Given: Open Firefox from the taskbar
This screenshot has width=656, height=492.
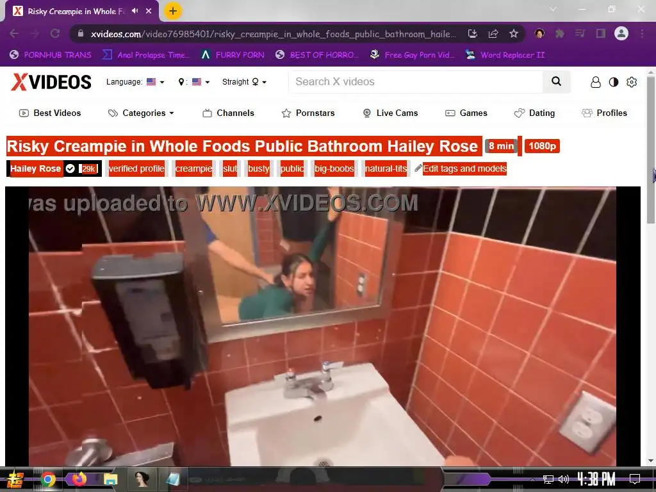Looking at the screenshot, I should (79, 479).
